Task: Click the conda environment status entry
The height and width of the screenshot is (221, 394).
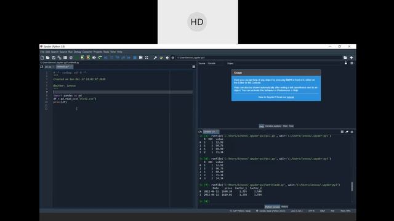Action: tap(271, 211)
